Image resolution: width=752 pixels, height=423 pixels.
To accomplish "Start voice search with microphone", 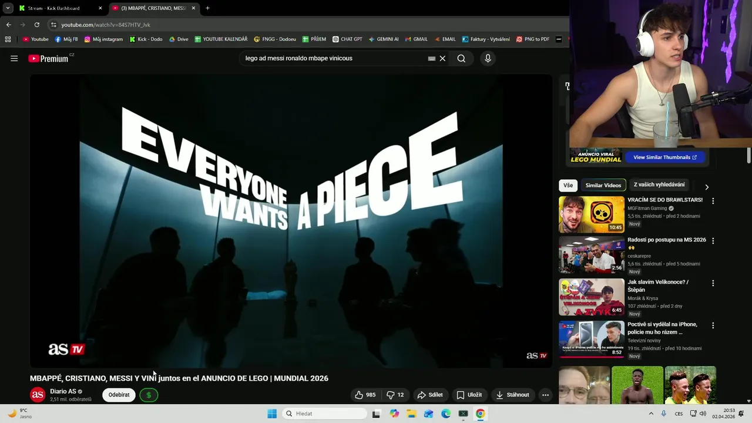I will click(487, 58).
